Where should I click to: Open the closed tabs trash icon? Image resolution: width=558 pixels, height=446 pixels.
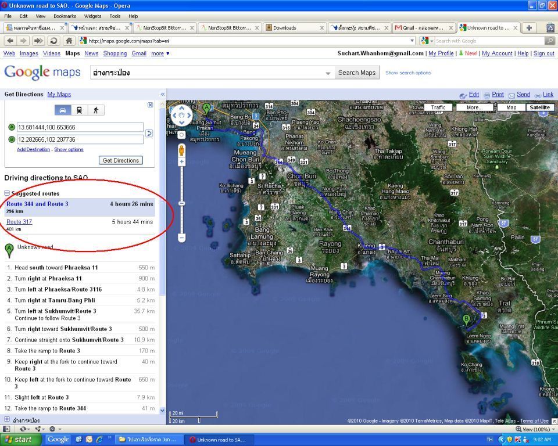coord(550,27)
